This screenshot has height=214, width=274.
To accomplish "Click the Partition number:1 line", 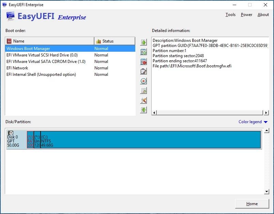I will (169, 51).
